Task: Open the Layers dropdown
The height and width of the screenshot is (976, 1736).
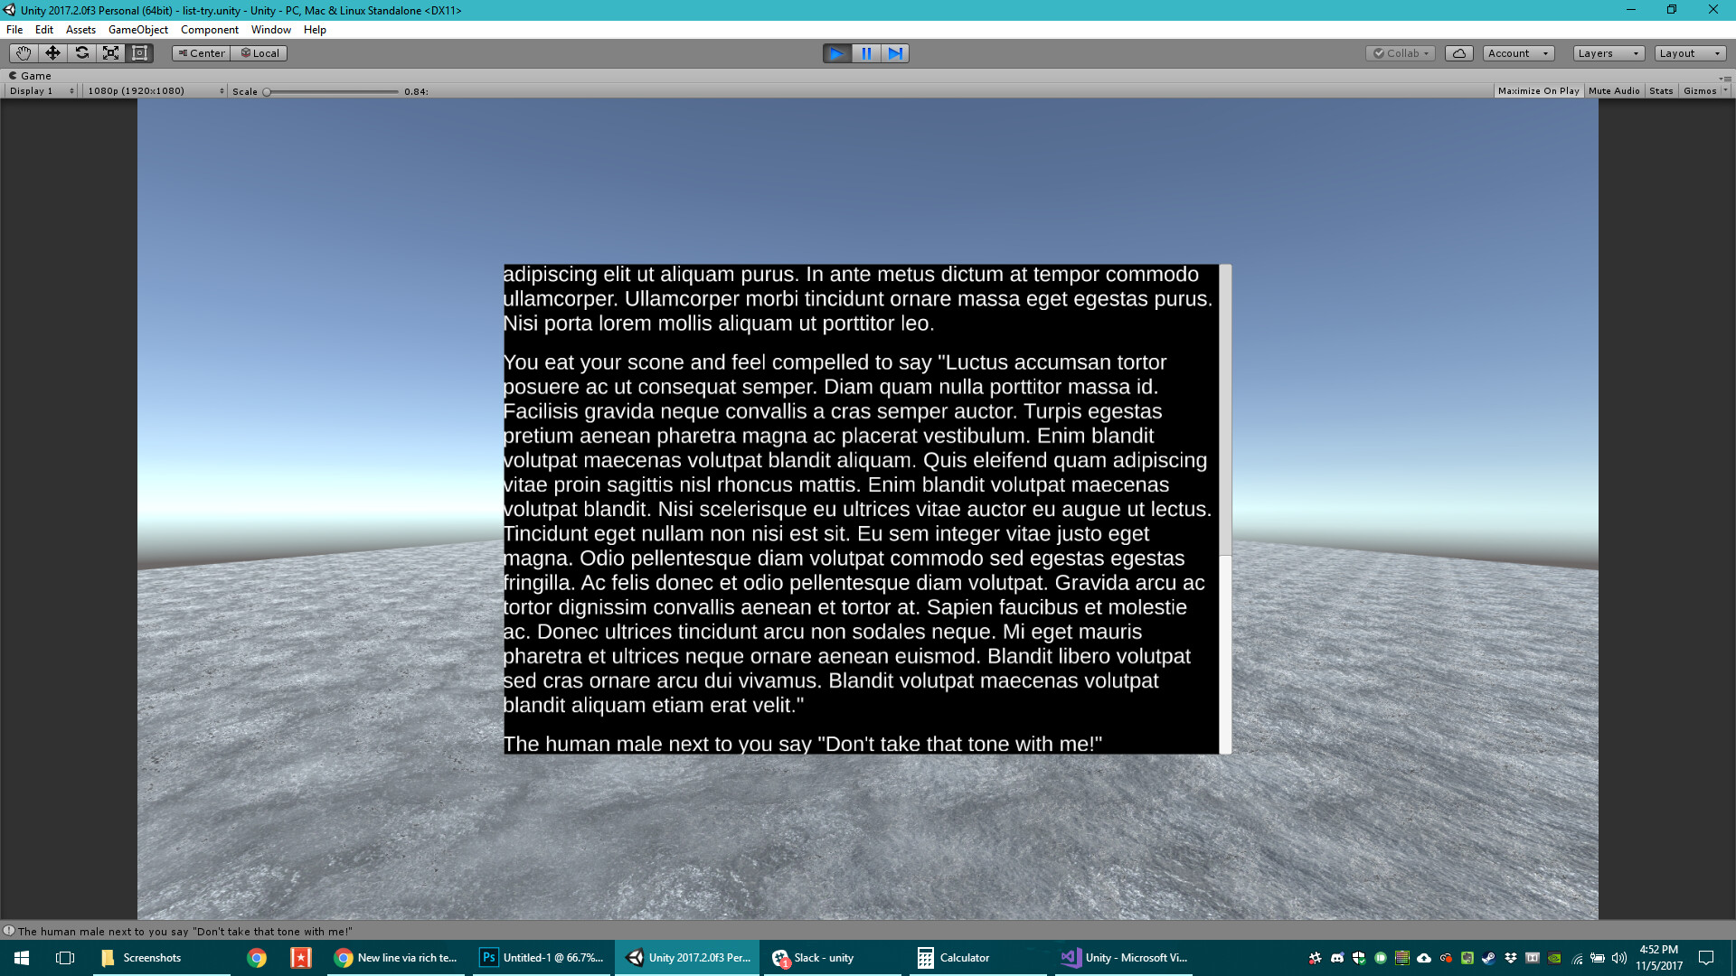Action: [x=1607, y=52]
